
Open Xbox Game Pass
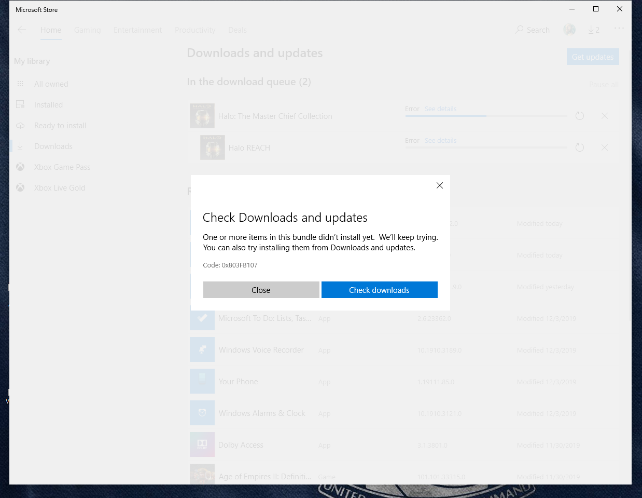(x=62, y=167)
